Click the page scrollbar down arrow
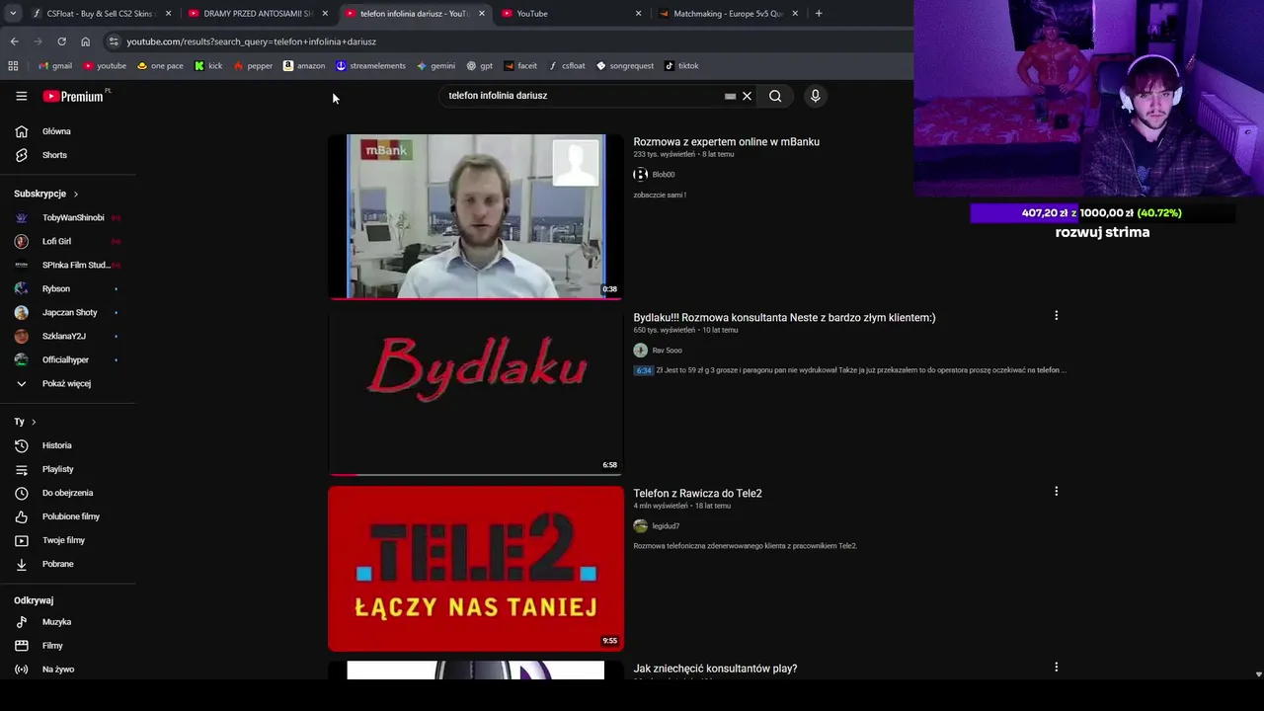 pyautogui.click(x=1258, y=674)
